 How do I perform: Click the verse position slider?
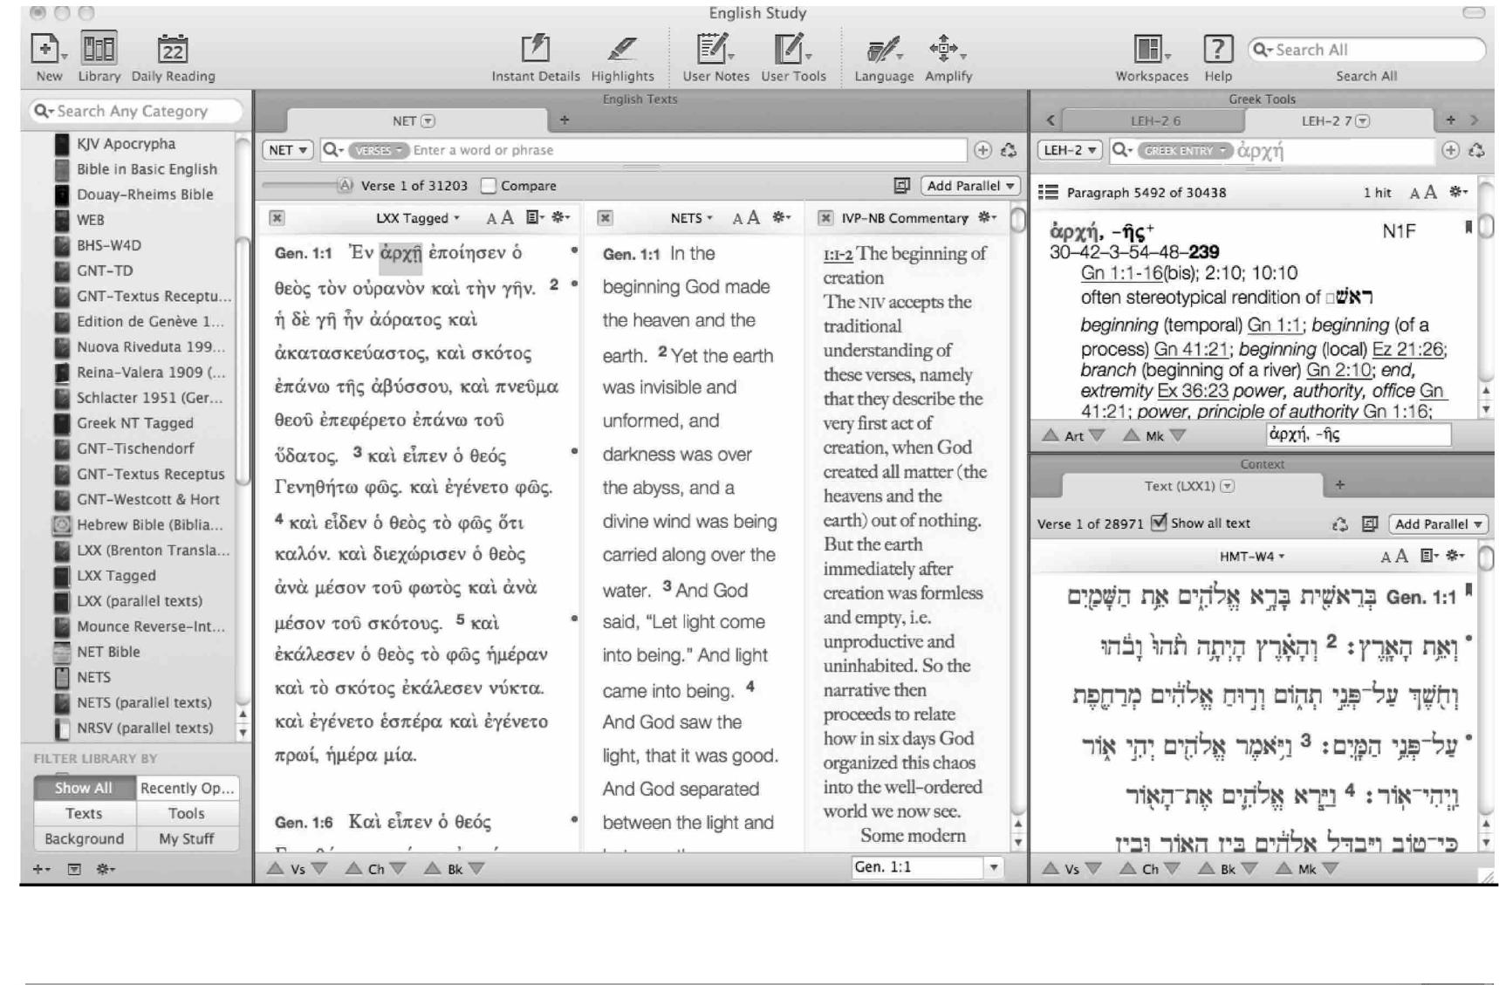pyautogui.click(x=301, y=185)
